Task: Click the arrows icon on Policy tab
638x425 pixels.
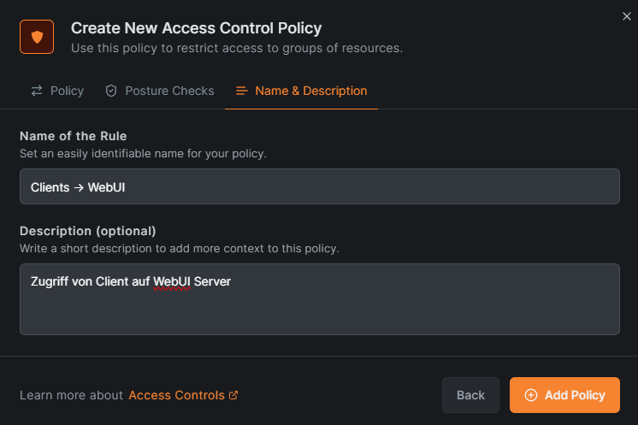Action: coord(37,91)
